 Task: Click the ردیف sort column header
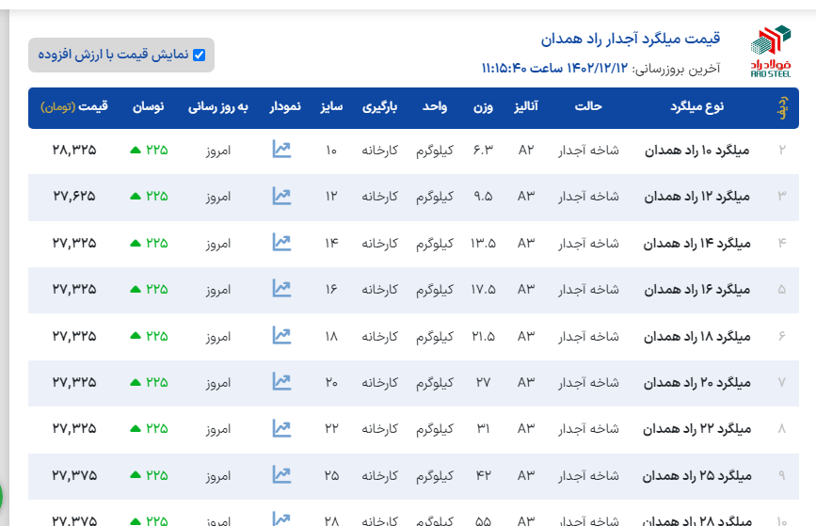coord(781,107)
